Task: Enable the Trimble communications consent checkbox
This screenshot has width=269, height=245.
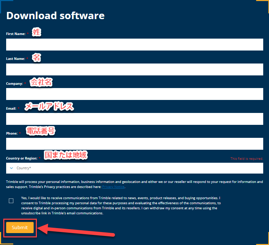Action: point(11,201)
